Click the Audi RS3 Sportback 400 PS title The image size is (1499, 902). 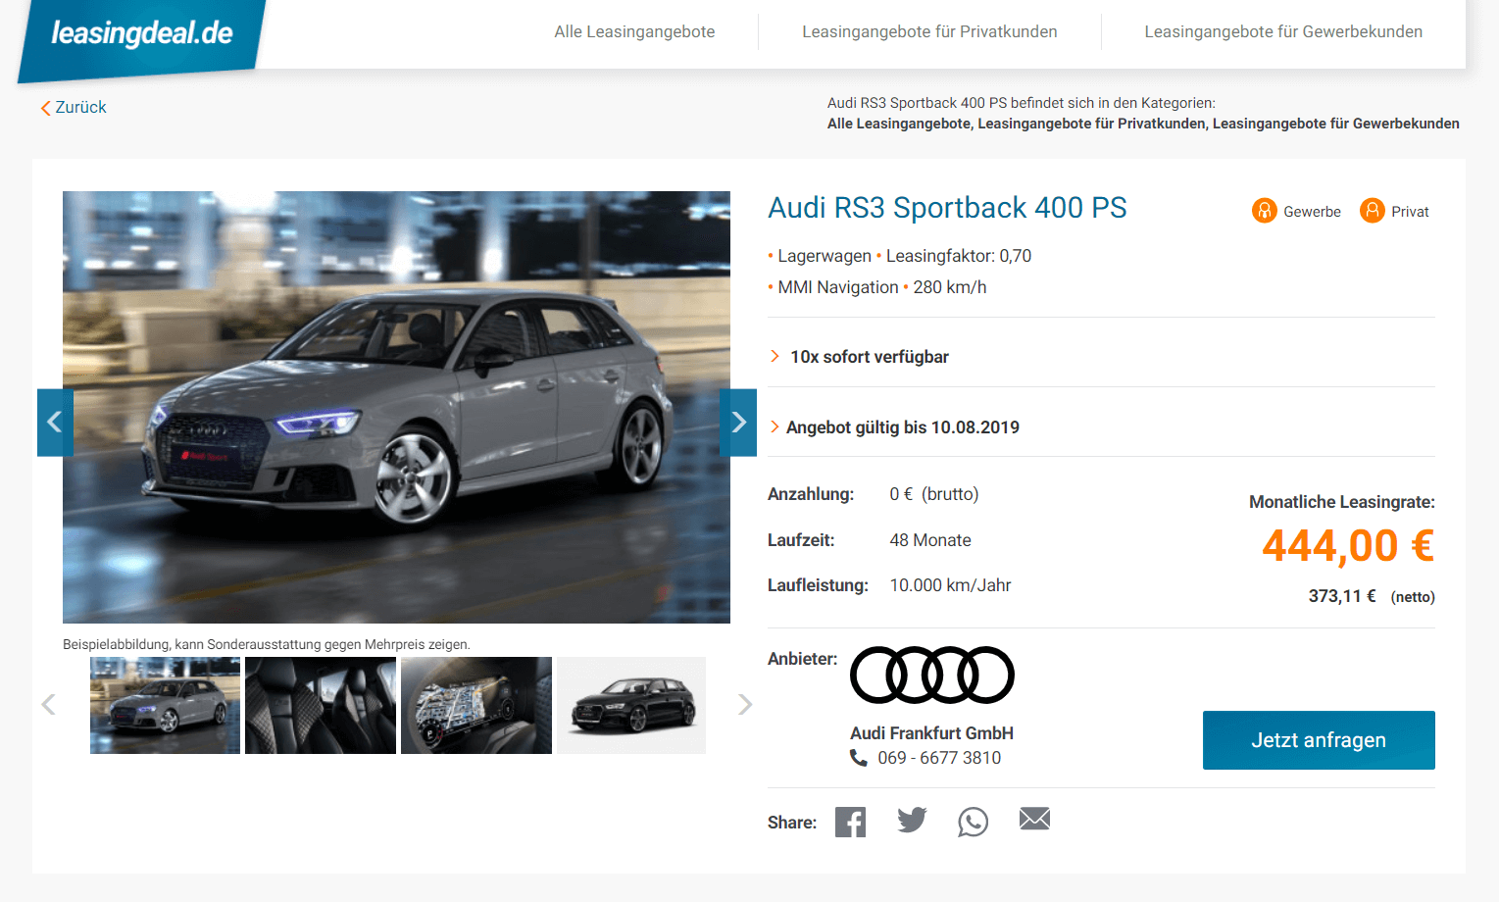947,208
